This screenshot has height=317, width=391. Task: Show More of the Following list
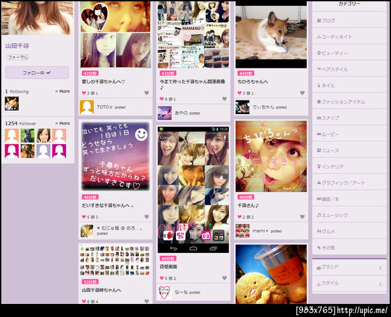63,91
